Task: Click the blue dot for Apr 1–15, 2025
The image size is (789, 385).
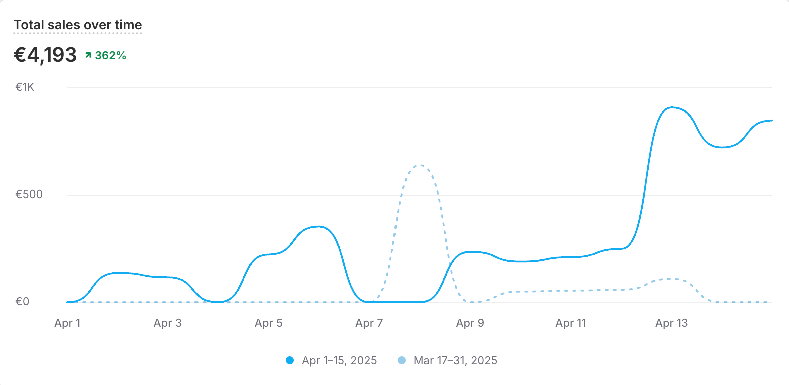Action: [x=290, y=360]
